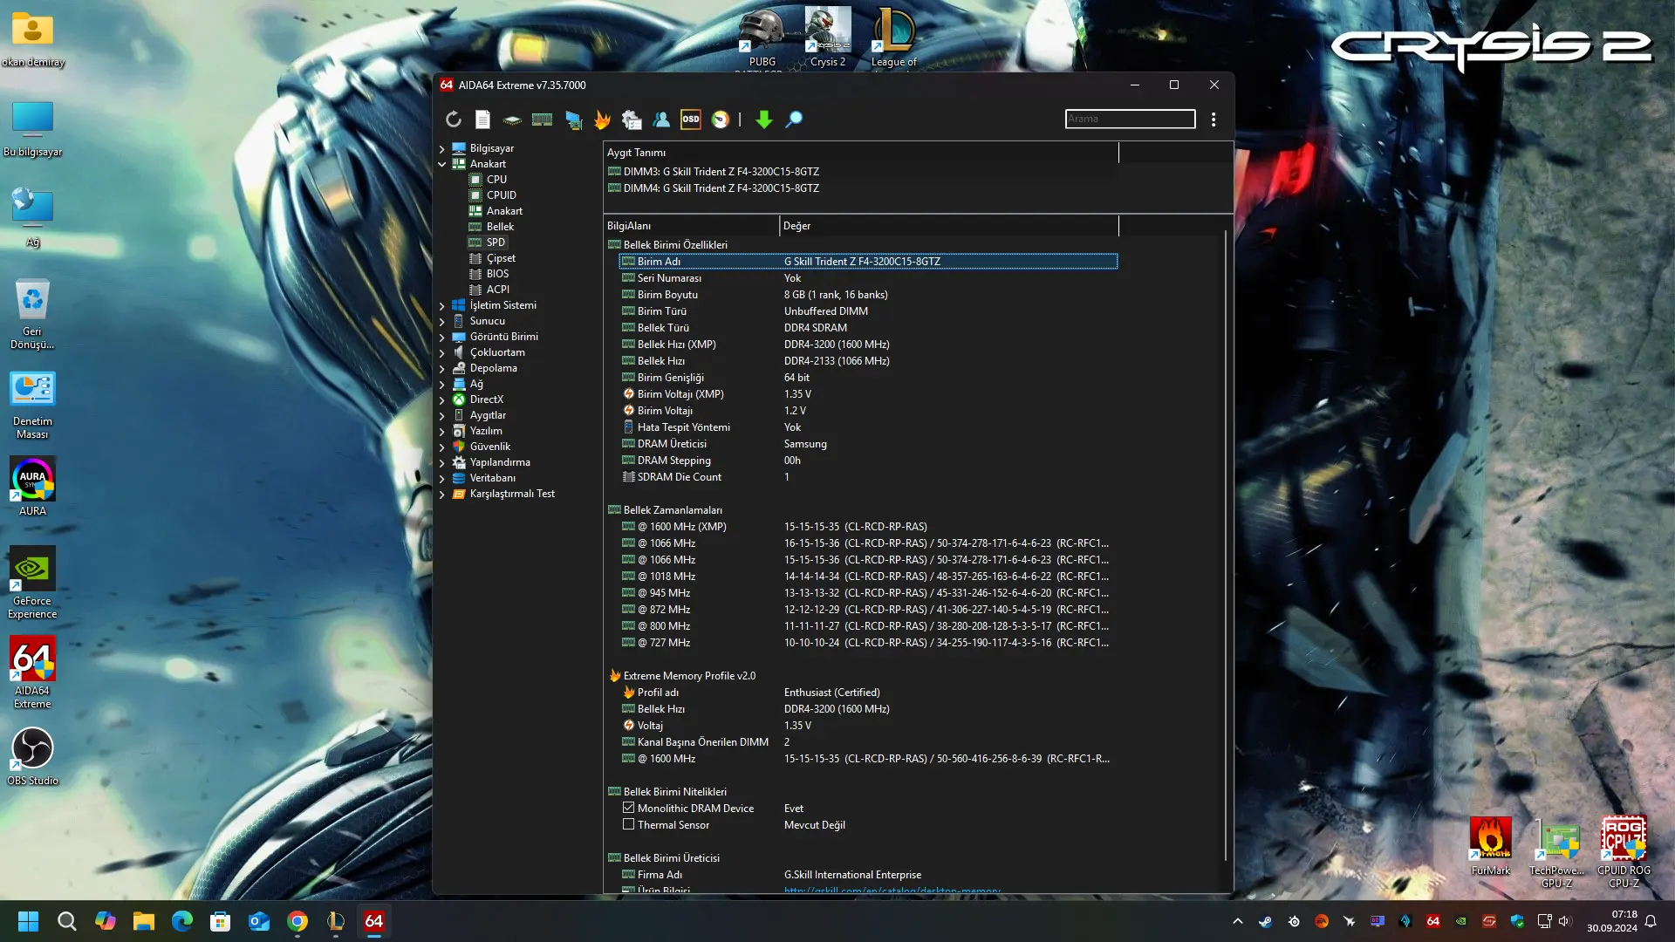Select the Birim Adı row
1675x942 pixels.
(868, 262)
